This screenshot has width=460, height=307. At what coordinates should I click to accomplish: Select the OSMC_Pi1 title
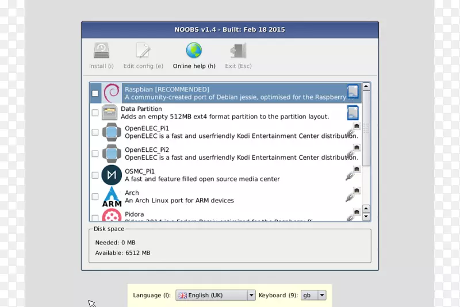click(x=140, y=171)
